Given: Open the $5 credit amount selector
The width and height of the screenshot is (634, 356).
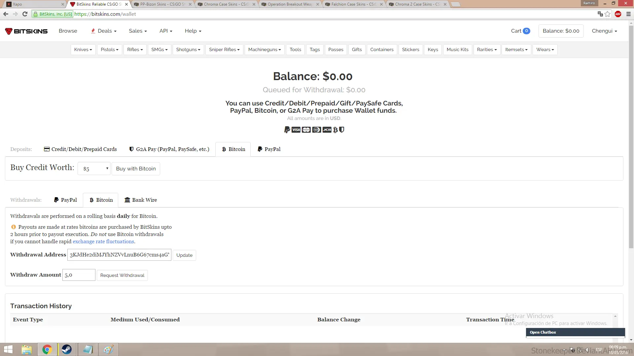Looking at the screenshot, I should point(94,169).
